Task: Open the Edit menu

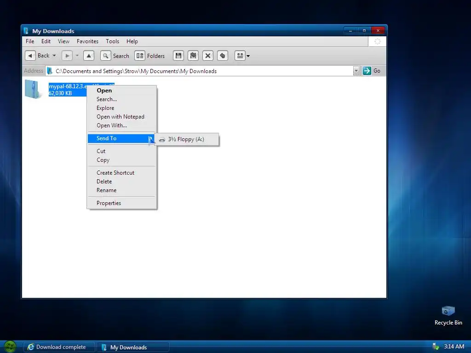Action: click(46, 41)
